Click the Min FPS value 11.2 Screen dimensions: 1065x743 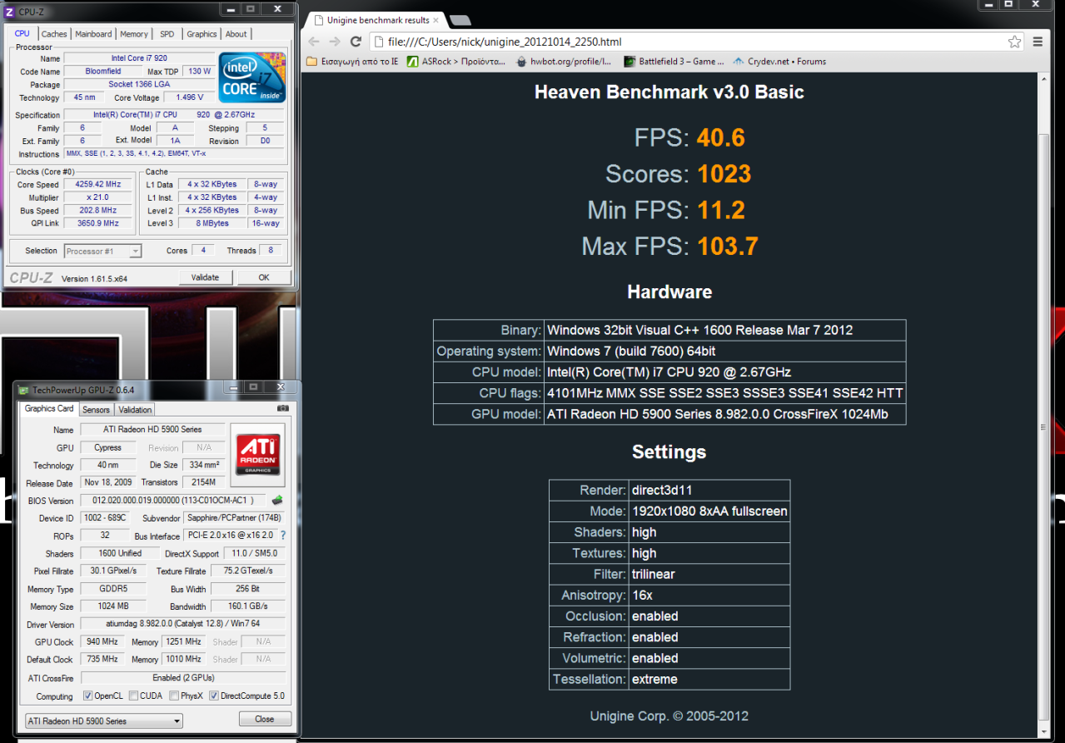[721, 210]
